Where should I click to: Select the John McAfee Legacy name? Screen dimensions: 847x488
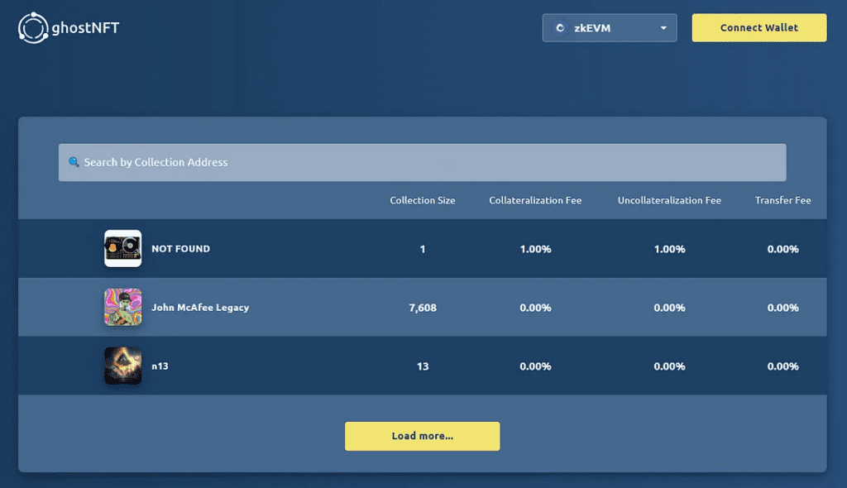[200, 307]
